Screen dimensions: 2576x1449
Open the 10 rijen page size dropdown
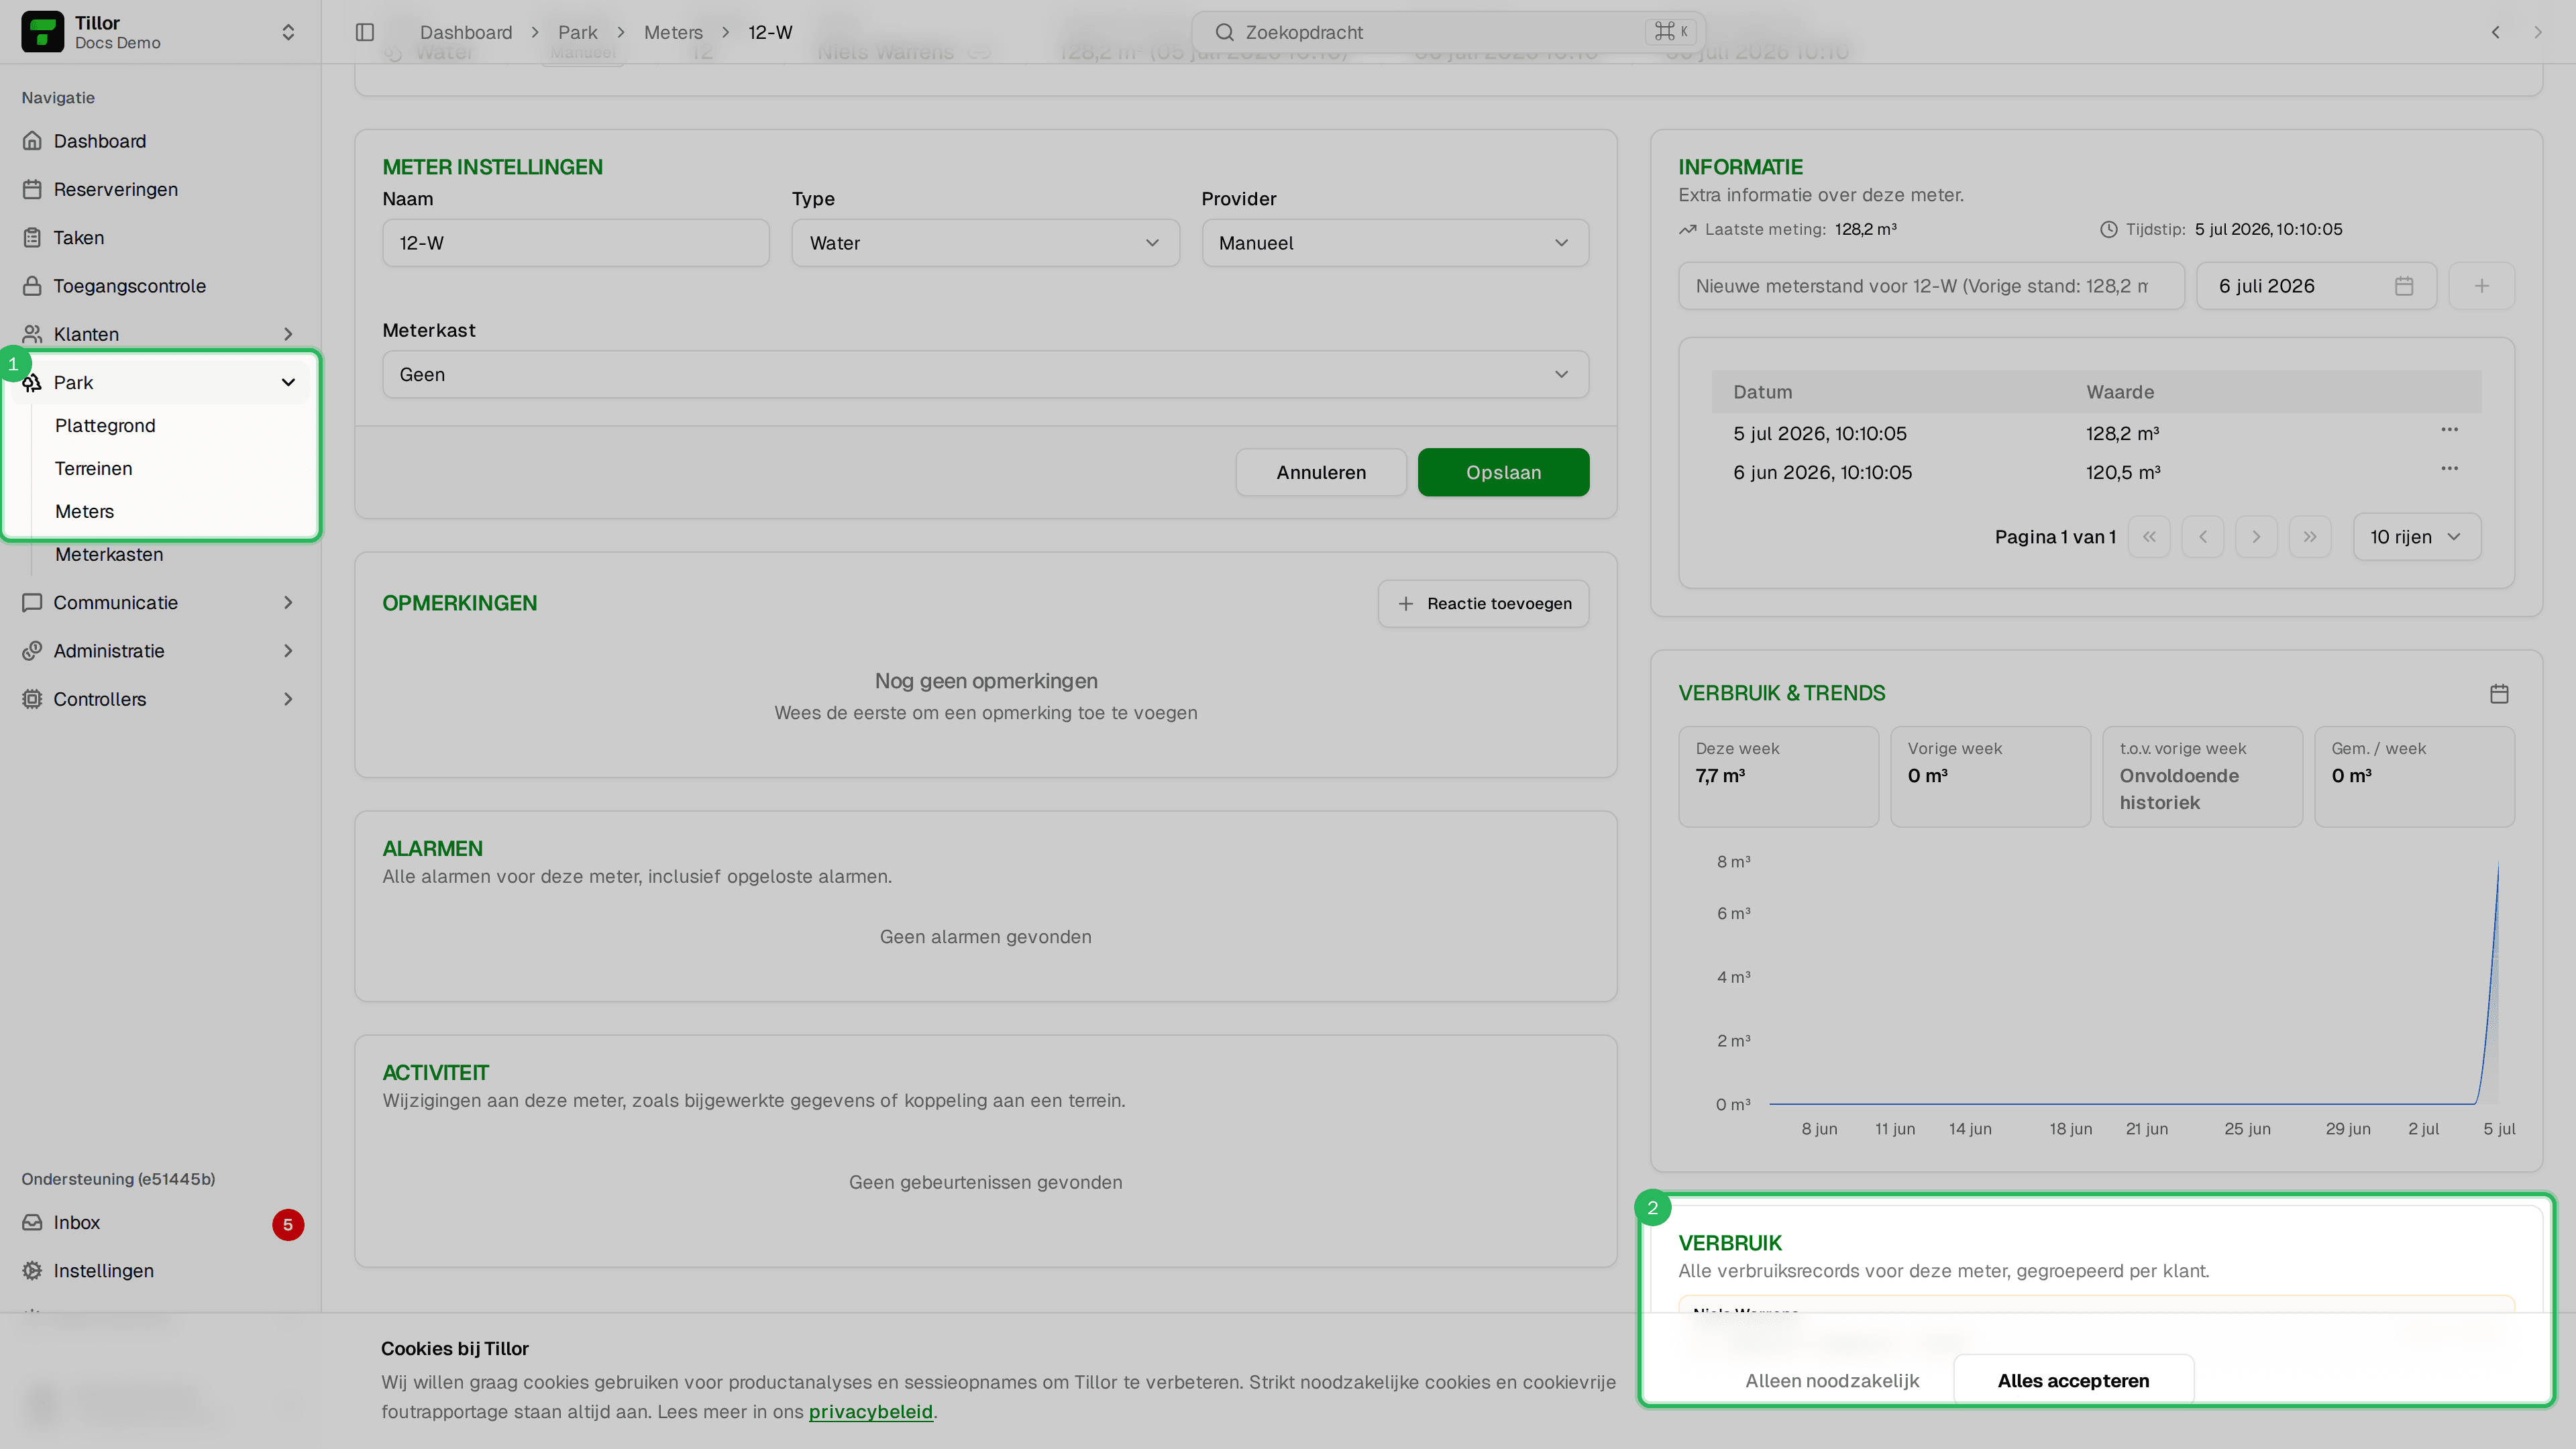point(2416,537)
